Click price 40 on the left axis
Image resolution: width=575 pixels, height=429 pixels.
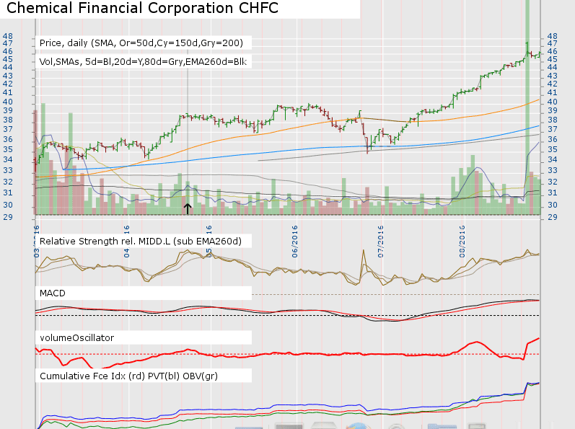tap(8, 102)
